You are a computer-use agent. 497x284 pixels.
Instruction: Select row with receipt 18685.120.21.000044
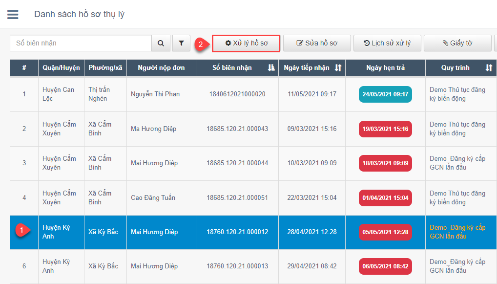point(237,163)
